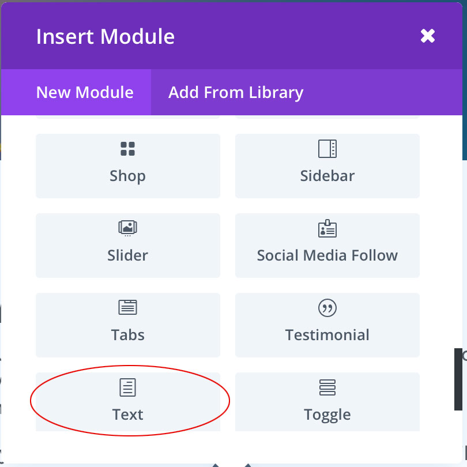Select the Testimonial quote icon
This screenshot has height=467, width=467.
coord(327,308)
